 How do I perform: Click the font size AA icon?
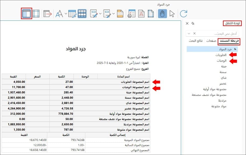(59, 14)
